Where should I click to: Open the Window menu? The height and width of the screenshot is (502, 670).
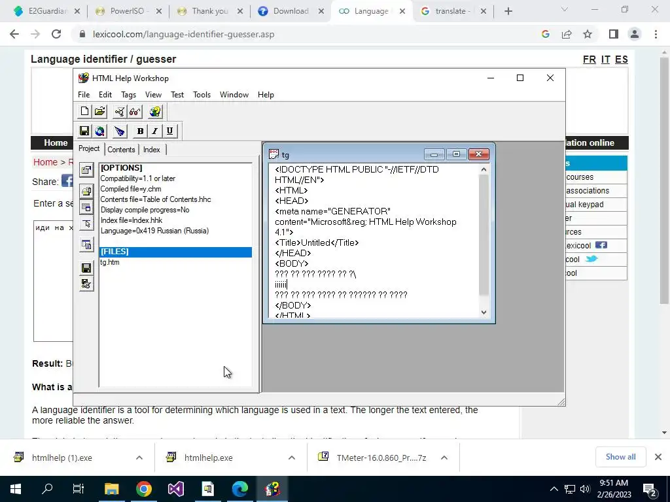234,95
